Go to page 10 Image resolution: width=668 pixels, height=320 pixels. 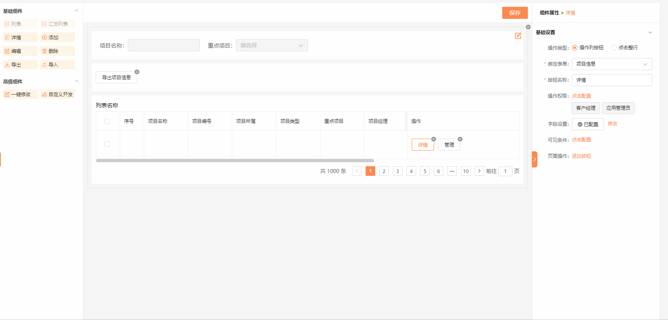(466, 171)
